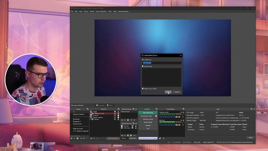Click the OK button in the dialog

[168, 92]
